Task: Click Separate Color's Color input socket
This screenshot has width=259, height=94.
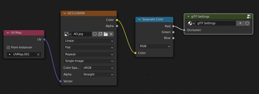Action: click(x=135, y=53)
